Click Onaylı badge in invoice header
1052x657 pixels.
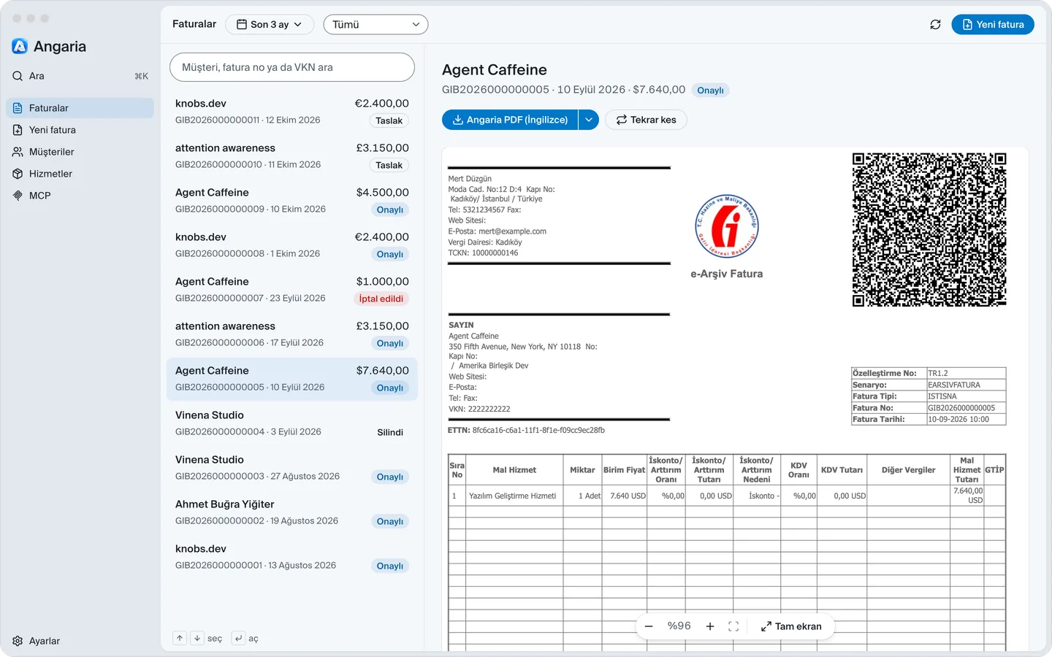(x=710, y=91)
